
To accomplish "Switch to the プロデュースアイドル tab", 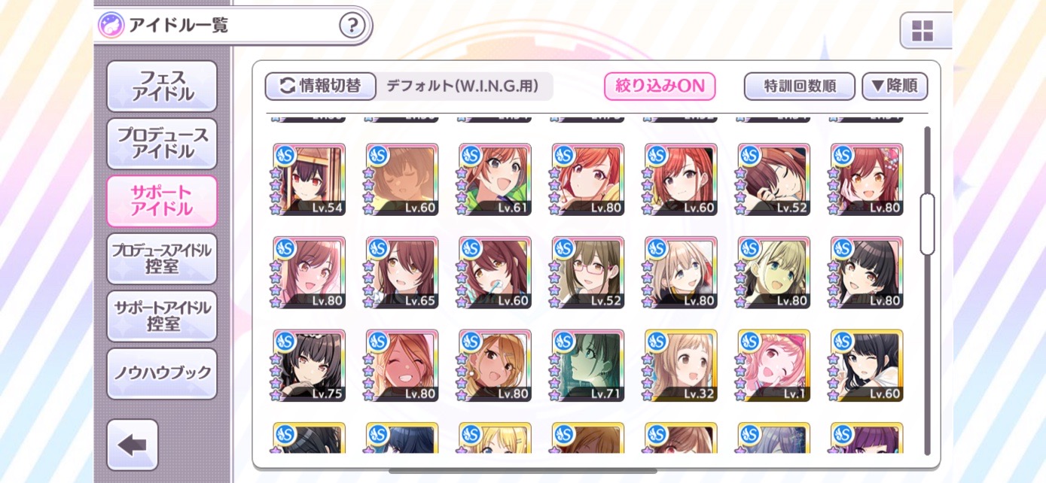I will click(162, 144).
